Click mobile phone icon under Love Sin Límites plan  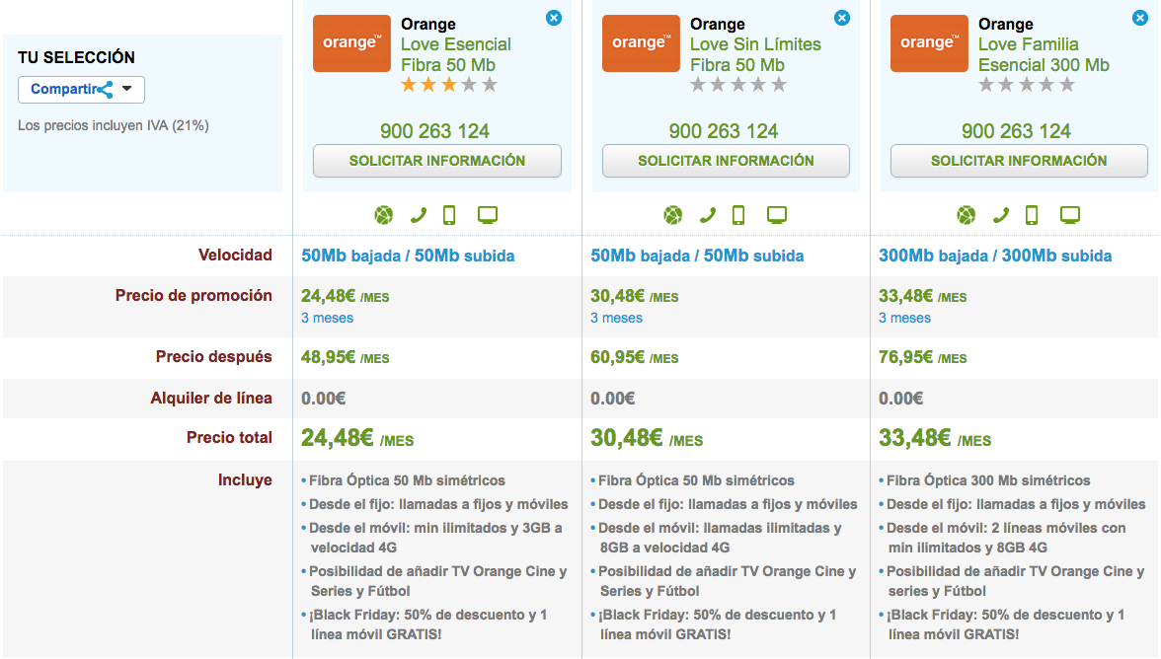(x=738, y=215)
